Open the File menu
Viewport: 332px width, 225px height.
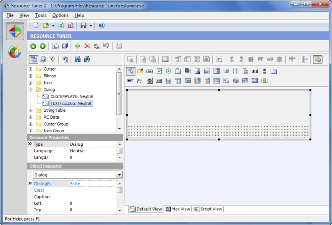tap(10, 15)
